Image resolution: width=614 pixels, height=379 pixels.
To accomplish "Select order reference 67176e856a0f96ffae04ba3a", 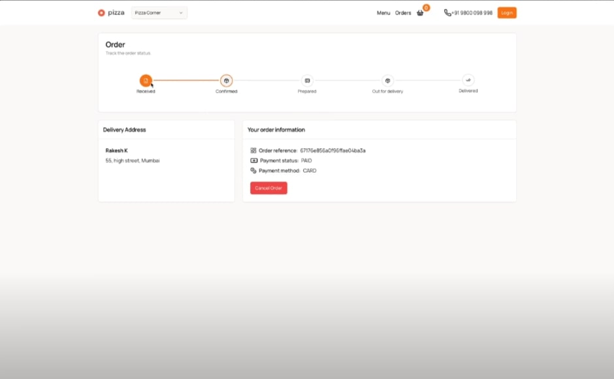I will coord(333,151).
